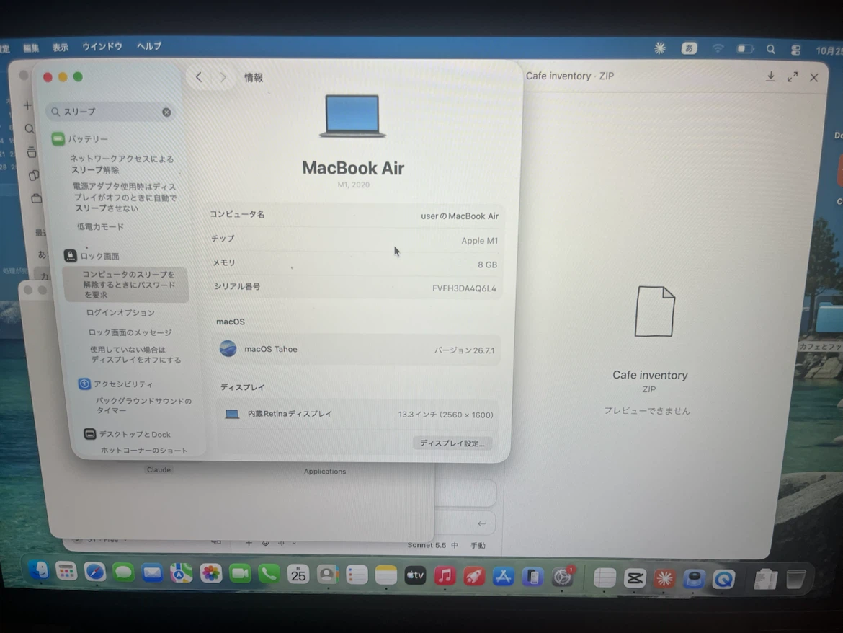The height and width of the screenshot is (633, 843).
Task: Open Japanese input source menu あ
Action: pyautogui.click(x=689, y=48)
